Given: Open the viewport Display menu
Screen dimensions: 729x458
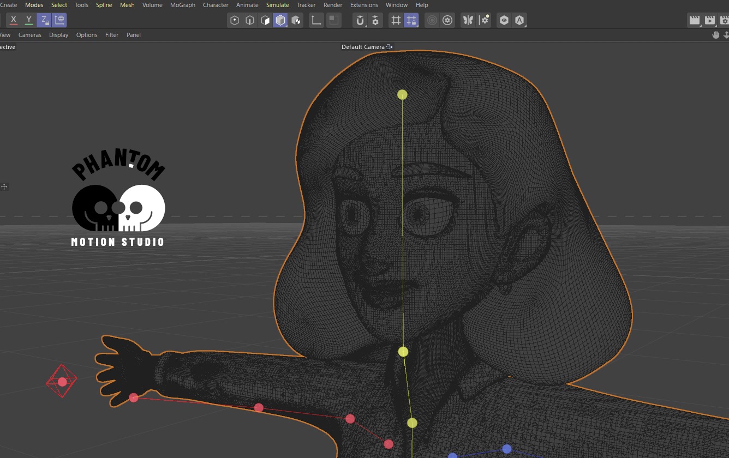Looking at the screenshot, I should tap(59, 35).
